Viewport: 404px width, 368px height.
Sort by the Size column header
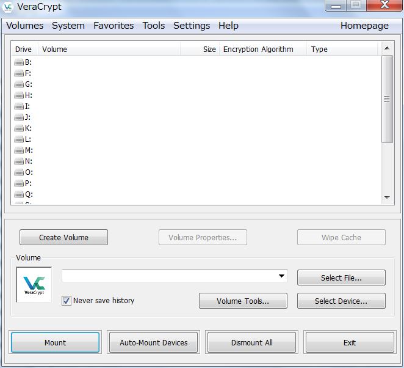pyautogui.click(x=200, y=49)
